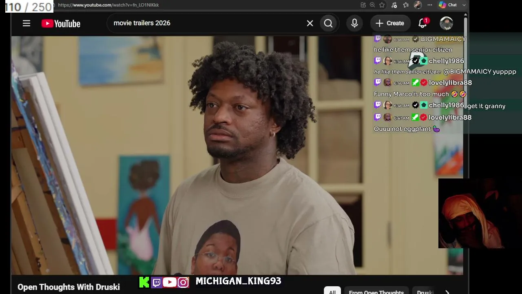Click the Instagram icon in the overlay
The height and width of the screenshot is (294, 522).
click(184, 282)
